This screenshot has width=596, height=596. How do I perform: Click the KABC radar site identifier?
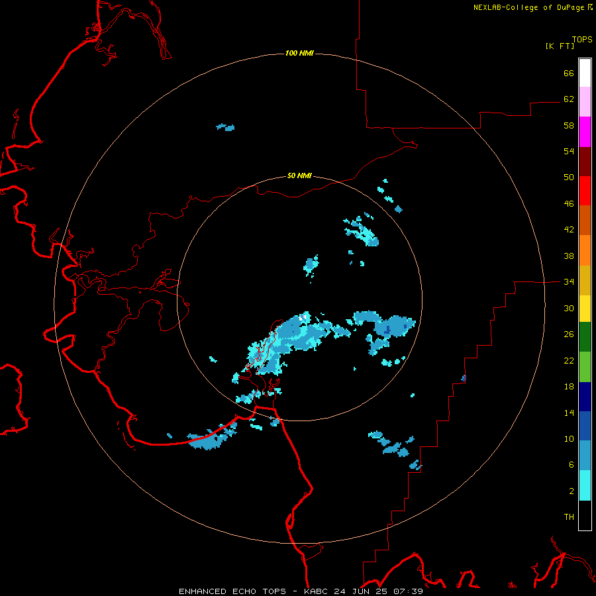(x=317, y=591)
